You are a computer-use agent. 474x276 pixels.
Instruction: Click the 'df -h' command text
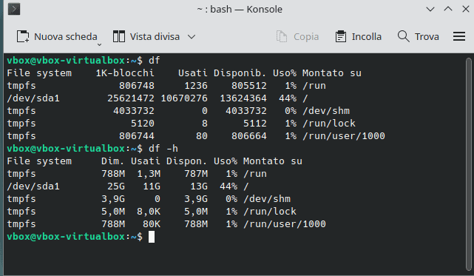163,149
